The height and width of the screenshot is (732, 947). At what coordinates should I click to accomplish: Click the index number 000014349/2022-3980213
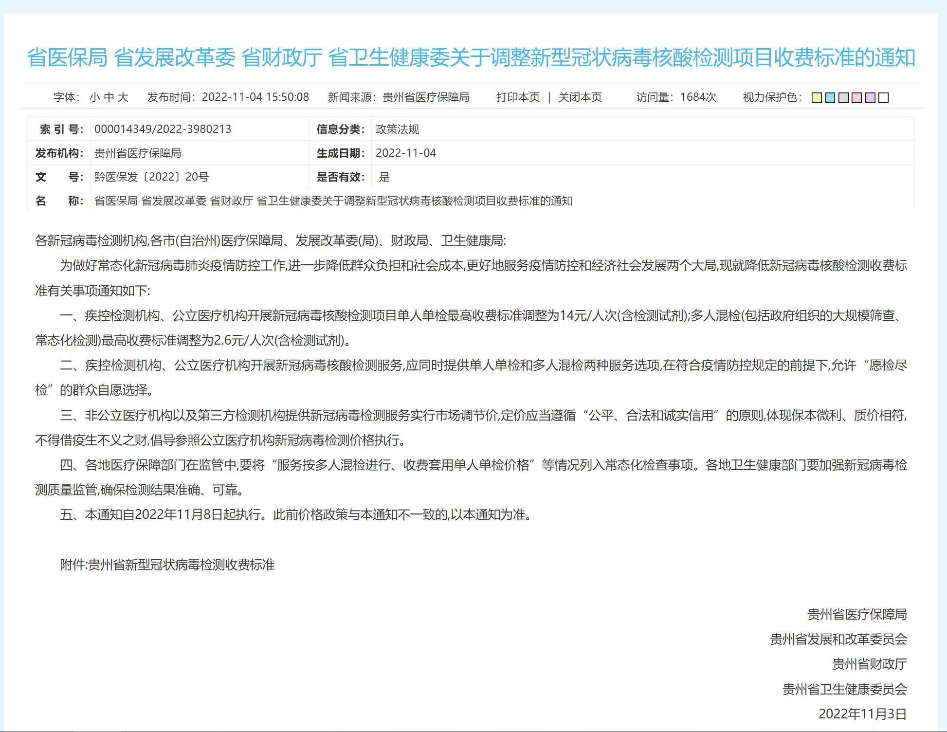pos(163,129)
